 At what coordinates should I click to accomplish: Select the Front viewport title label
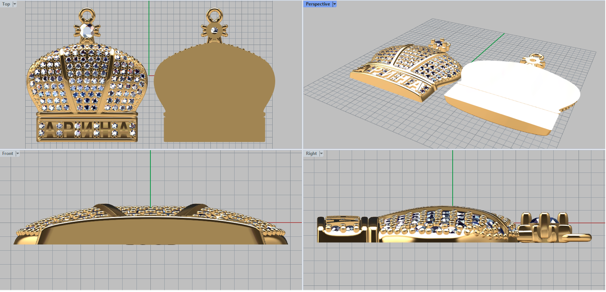click(7, 154)
